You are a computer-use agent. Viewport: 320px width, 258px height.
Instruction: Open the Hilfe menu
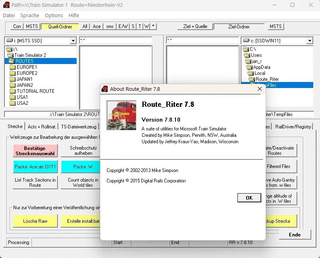pyautogui.click(x=74, y=15)
